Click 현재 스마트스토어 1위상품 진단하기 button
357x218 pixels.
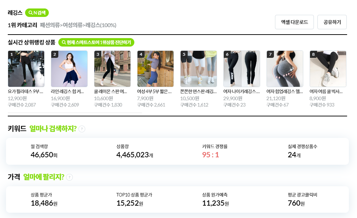tap(96, 42)
